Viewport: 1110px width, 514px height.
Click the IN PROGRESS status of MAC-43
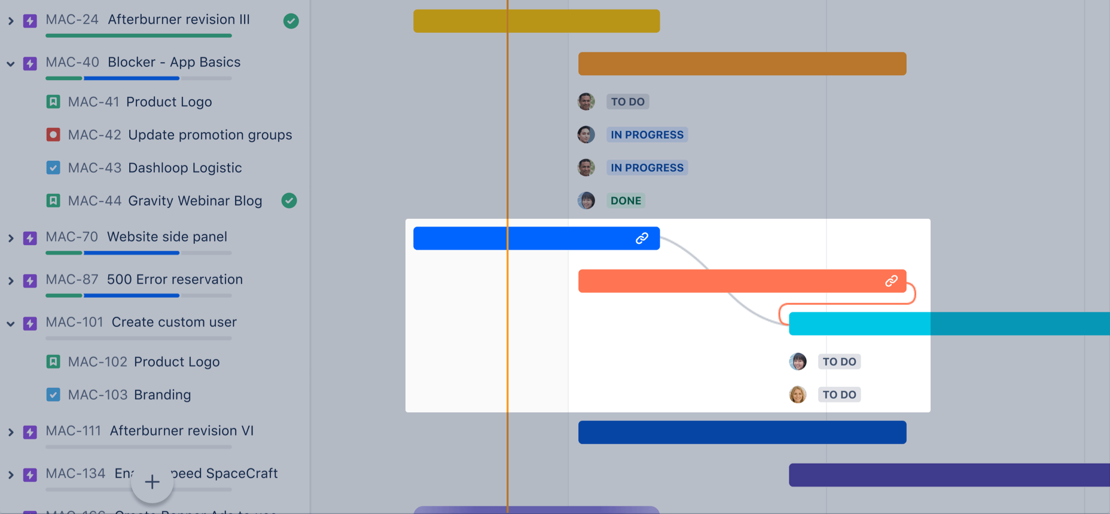point(647,167)
